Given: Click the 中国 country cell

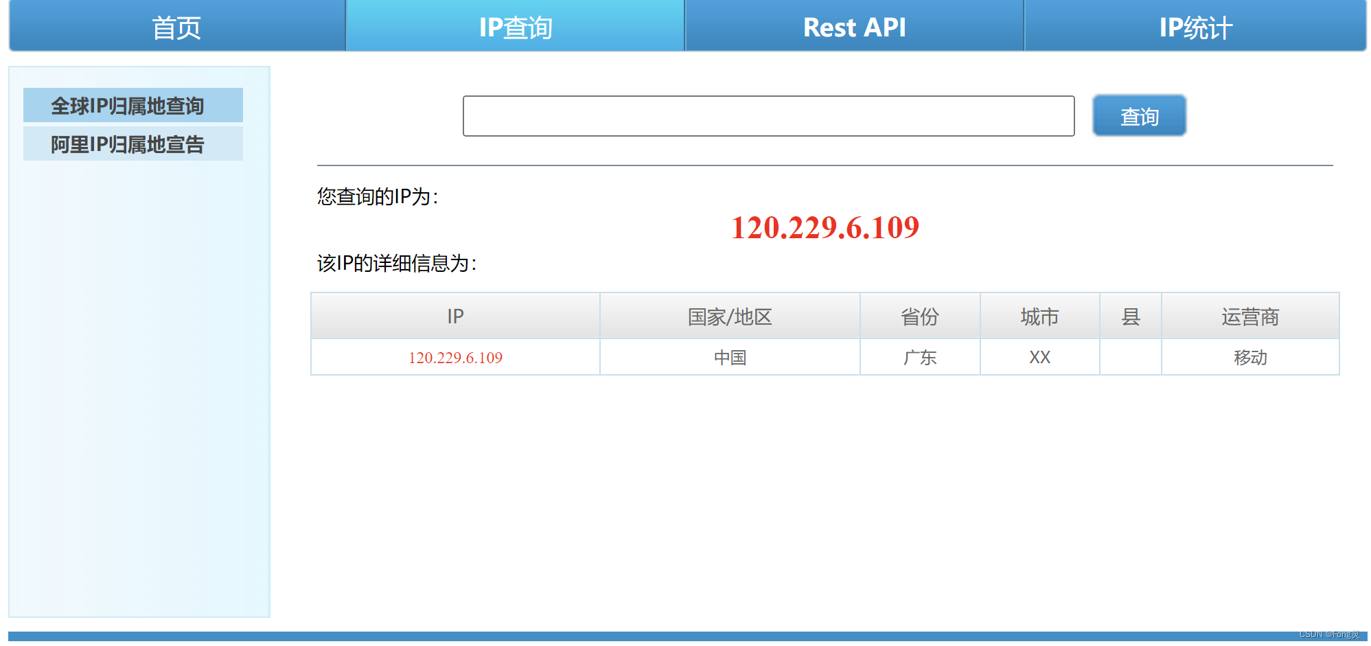Looking at the screenshot, I should pyautogui.click(x=730, y=357).
